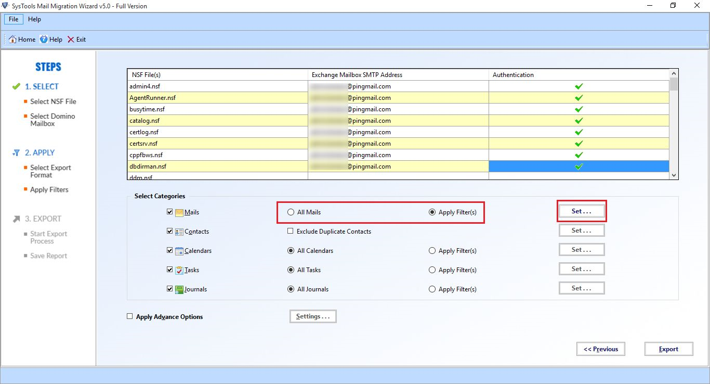This screenshot has width=710, height=384.
Task: Click authentication checkmark for cppfbws.nsf
Action: point(578,155)
